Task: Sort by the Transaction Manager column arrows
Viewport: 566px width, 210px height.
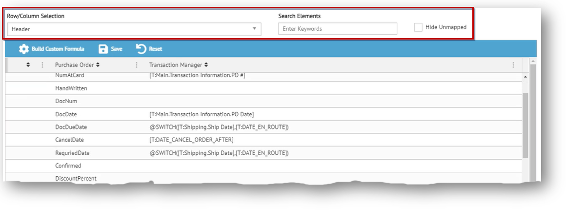Action: (x=206, y=65)
